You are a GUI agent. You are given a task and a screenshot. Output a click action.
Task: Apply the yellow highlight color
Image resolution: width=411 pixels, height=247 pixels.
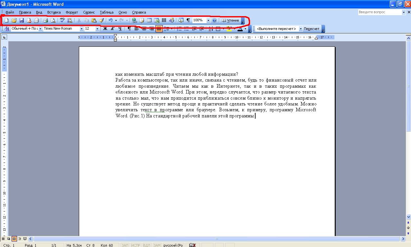click(229, 29)
